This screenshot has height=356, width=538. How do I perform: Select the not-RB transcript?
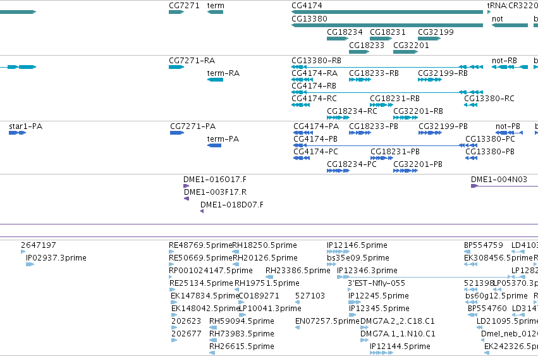pyautogui.click(x=504, y=61)
